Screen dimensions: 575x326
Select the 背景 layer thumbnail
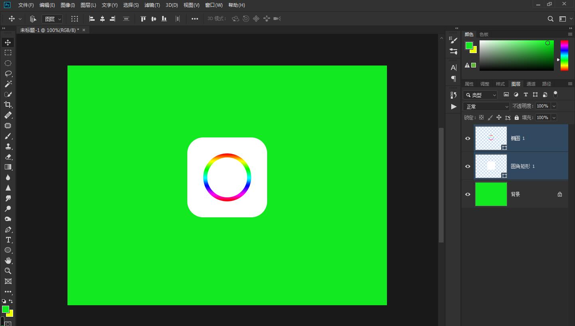pos(491,194)
